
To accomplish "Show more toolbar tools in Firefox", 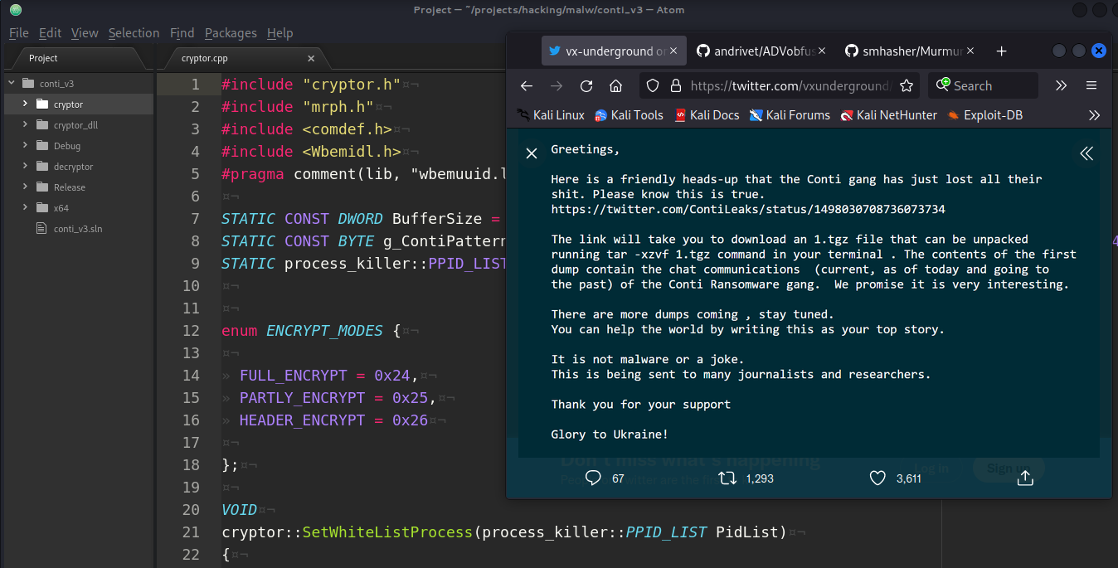I will [x=1061, y=85].
